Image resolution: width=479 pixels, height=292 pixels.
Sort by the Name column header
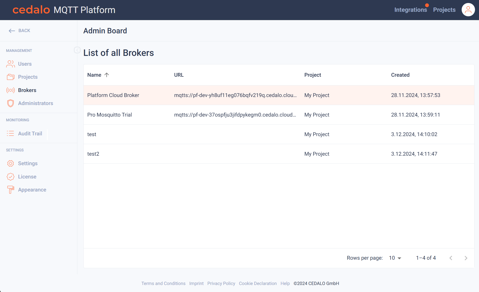pyautogui.click(x=94, y=75)
